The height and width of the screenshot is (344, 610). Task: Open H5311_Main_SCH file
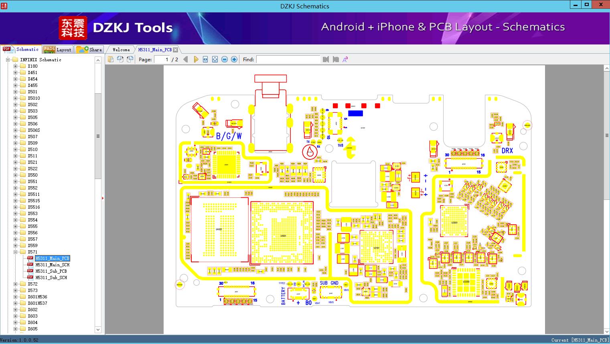click(53, 265)
